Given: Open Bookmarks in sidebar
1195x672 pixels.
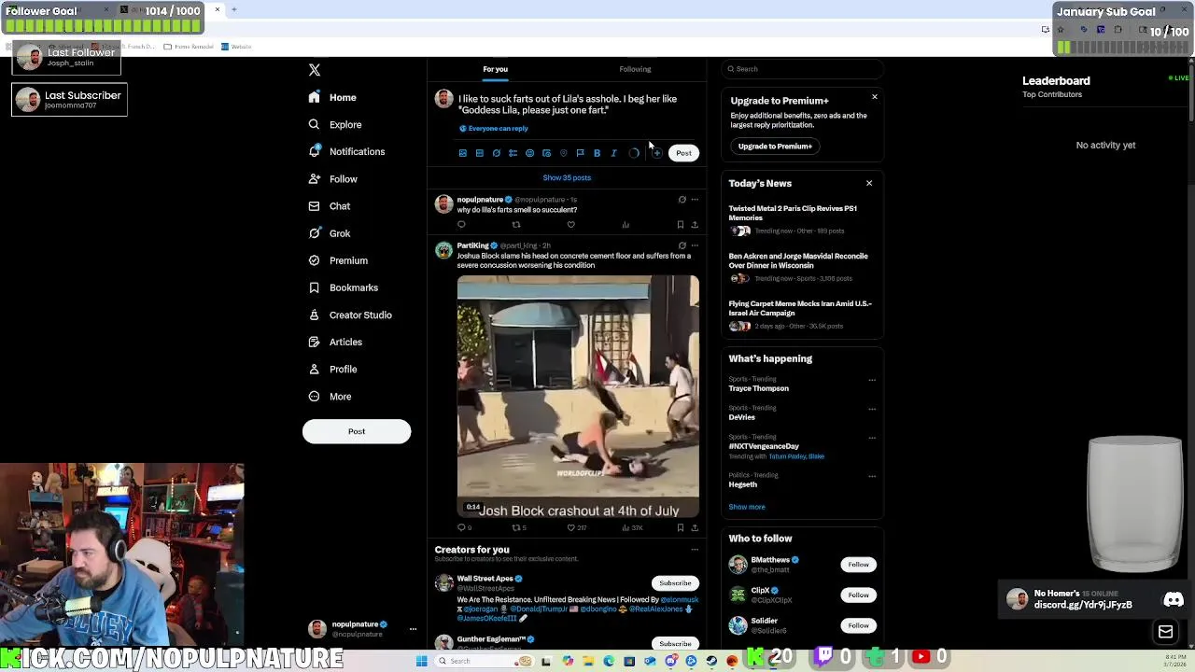Looking at the screenshot, I should (x=343, y=287).
